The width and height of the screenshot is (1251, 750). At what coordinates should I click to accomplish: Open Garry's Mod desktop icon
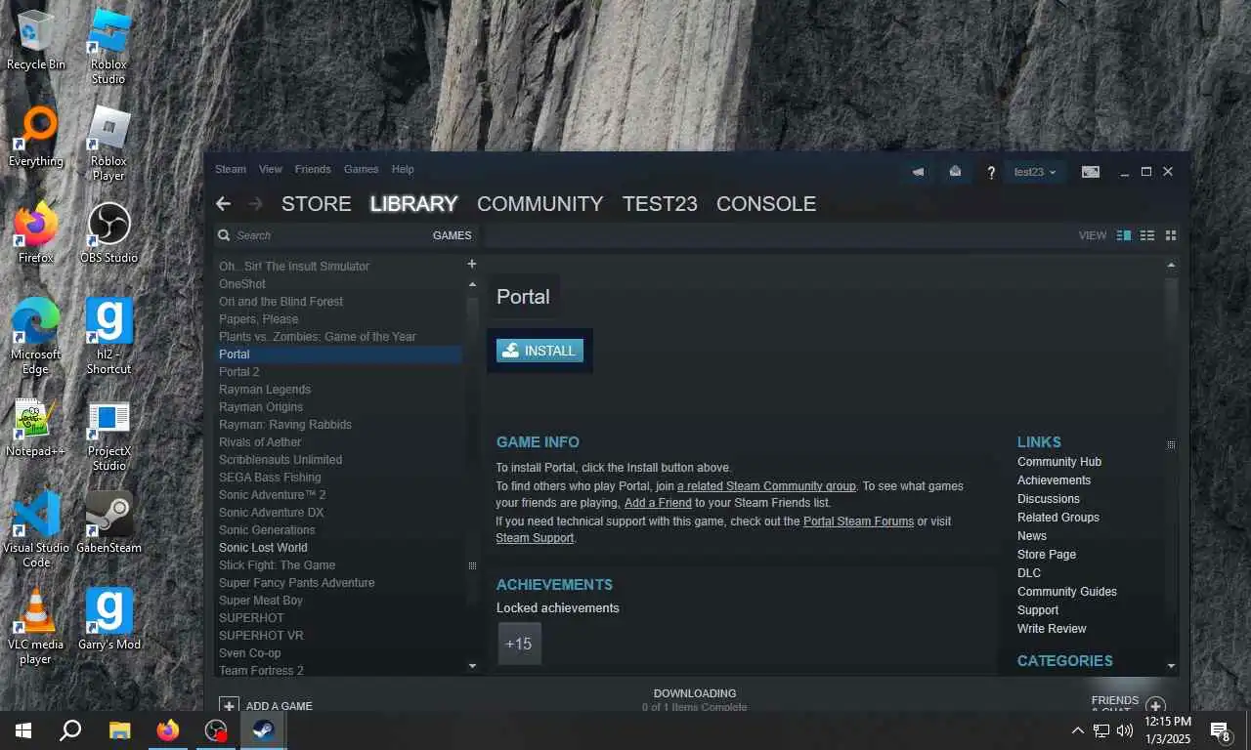point(108,620)
